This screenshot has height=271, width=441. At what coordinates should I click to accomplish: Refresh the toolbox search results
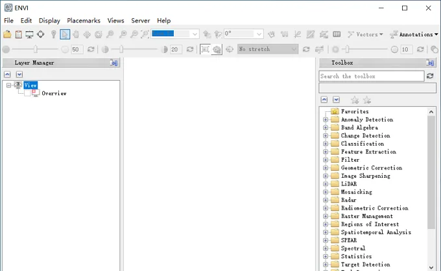(x=430, y=76)
